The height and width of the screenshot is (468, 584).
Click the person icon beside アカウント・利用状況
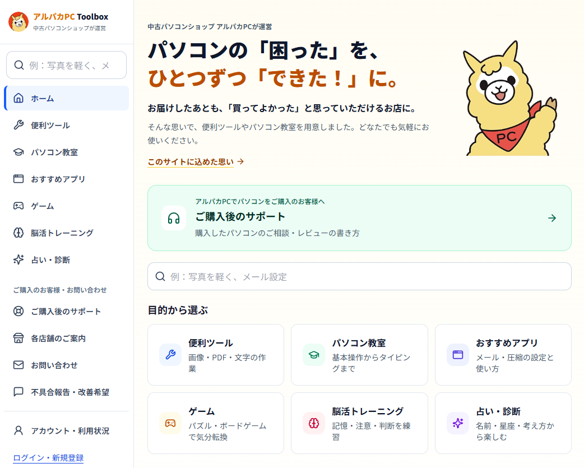coord(18,430)
